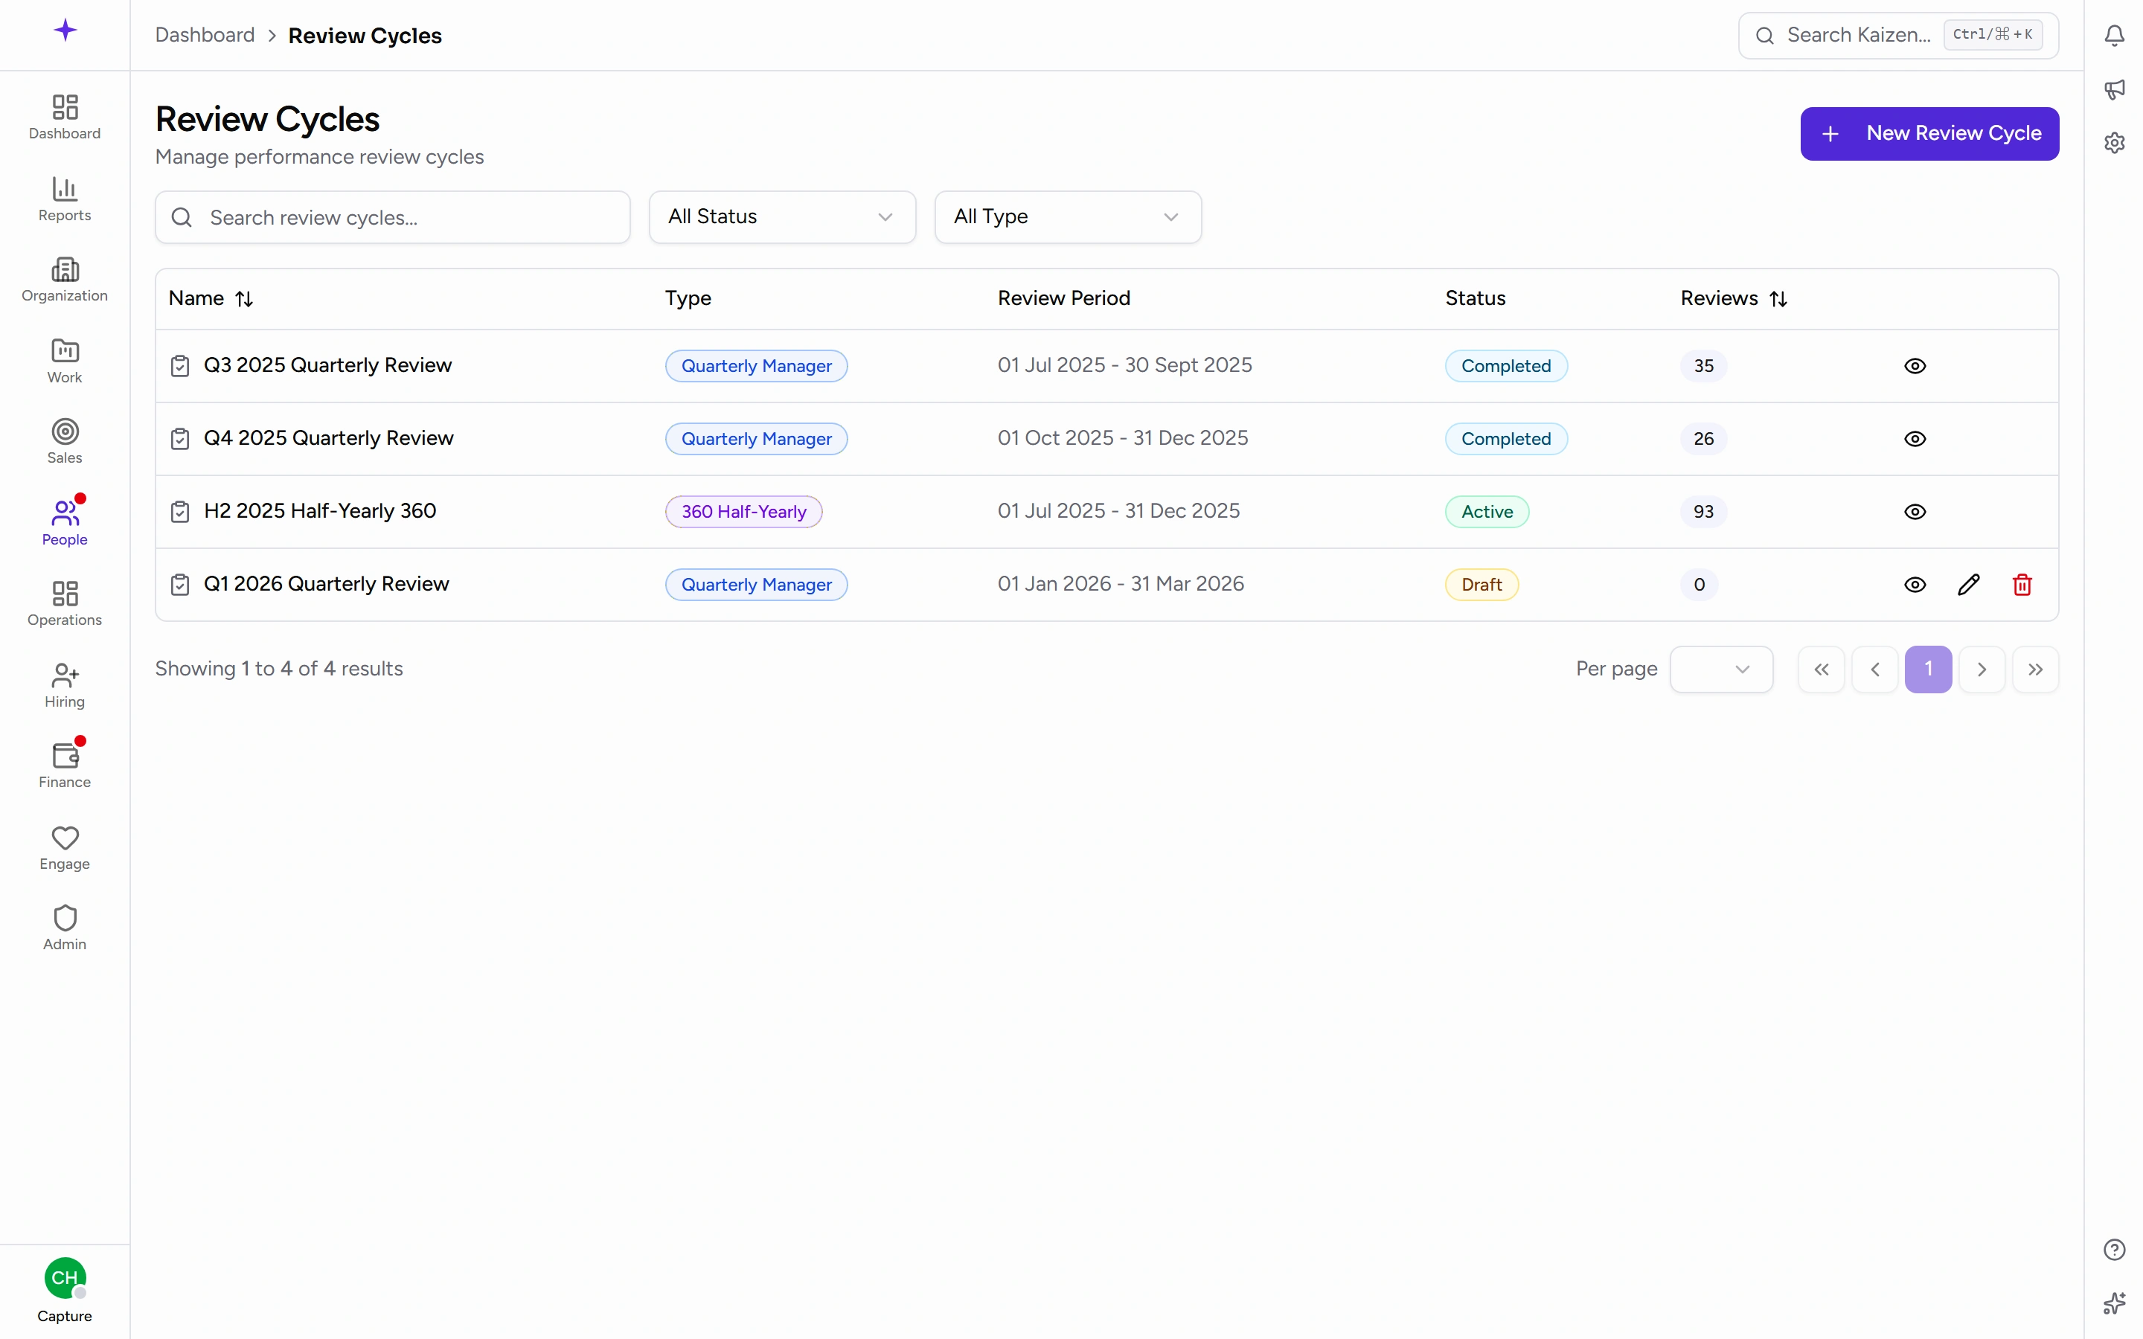The width and height of the screenshot is (2143, 1339).
Task: Open notifications bell
Action: [2114, 36]
